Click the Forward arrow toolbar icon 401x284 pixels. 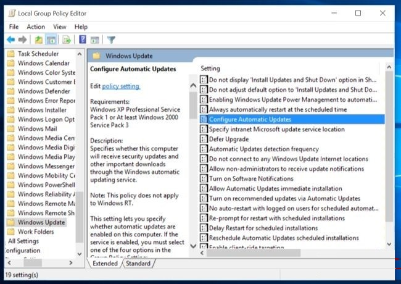coord(23,40)
